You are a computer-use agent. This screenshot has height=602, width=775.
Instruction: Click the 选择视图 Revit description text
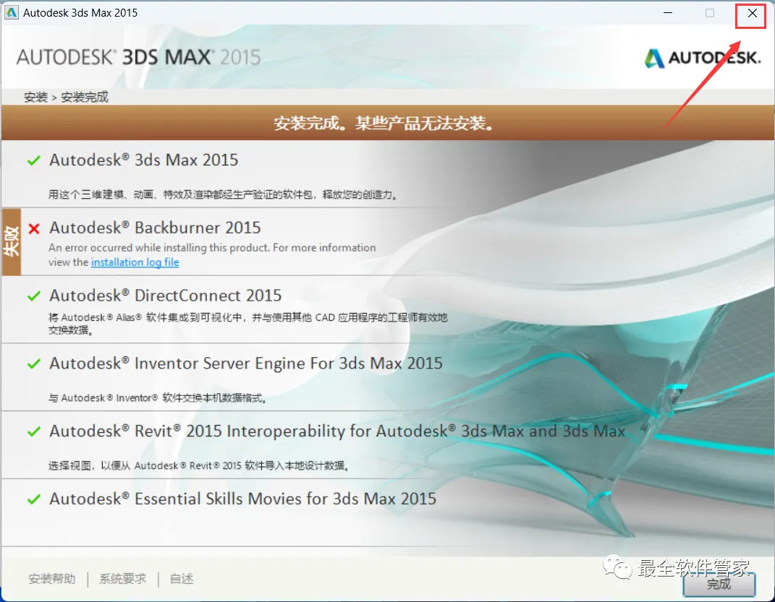click(199, 465)
